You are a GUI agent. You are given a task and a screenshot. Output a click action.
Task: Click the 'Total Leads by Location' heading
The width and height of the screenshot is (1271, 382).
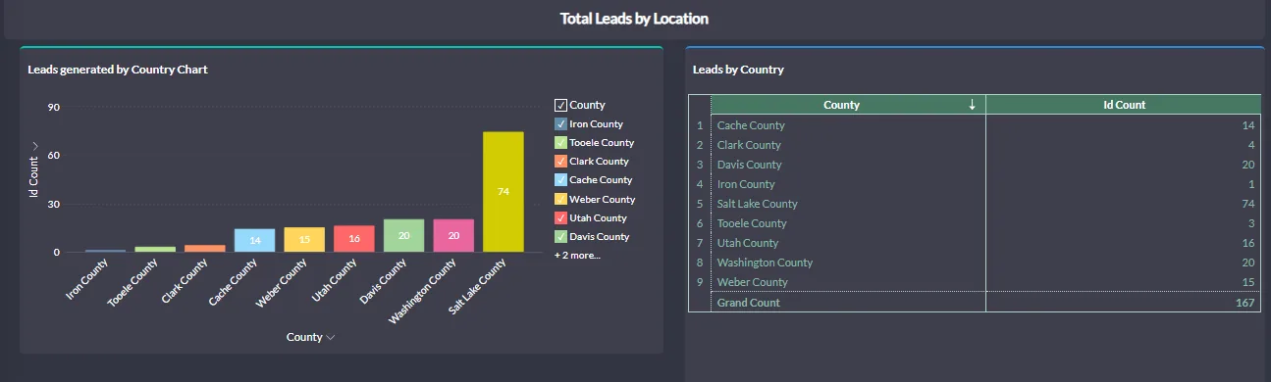click(634, 19)
